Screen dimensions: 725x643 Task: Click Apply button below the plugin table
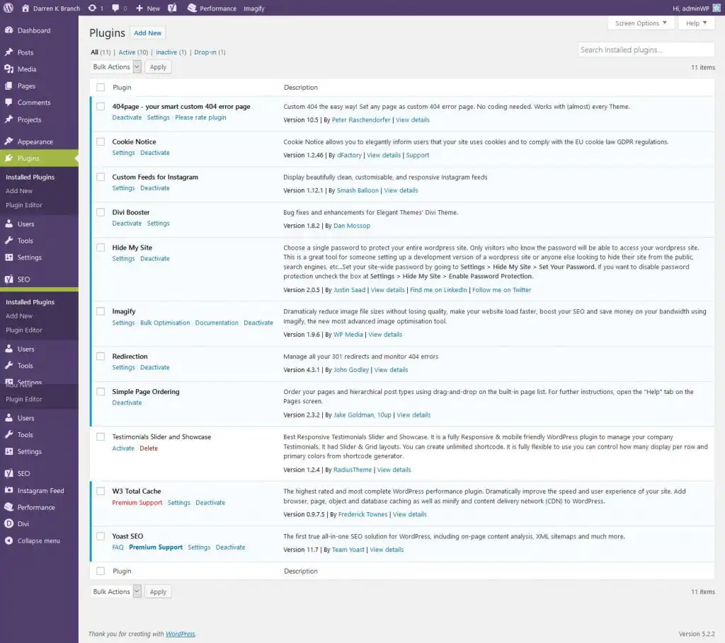[x=158, y=592]
